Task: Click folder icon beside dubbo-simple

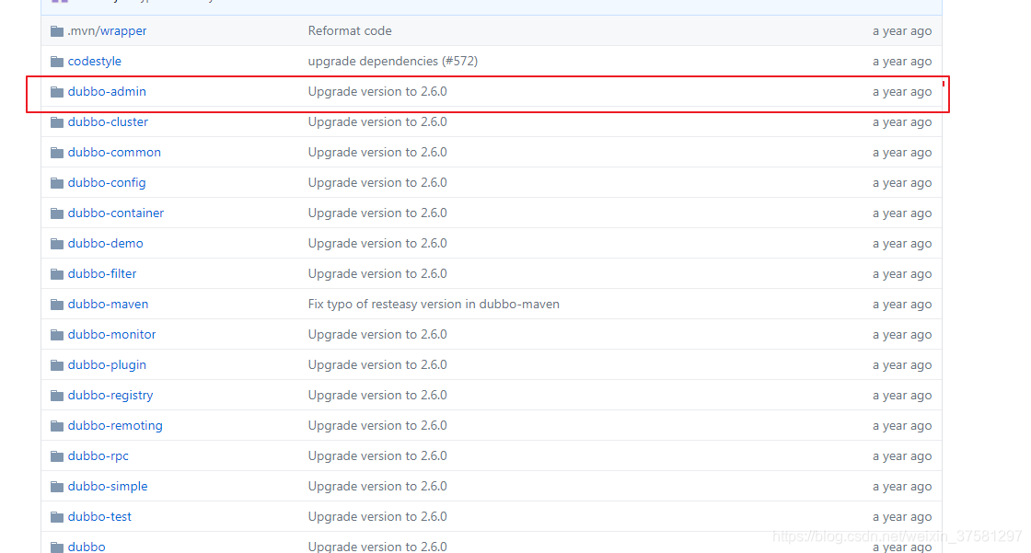Action: [x=57, y=487]
